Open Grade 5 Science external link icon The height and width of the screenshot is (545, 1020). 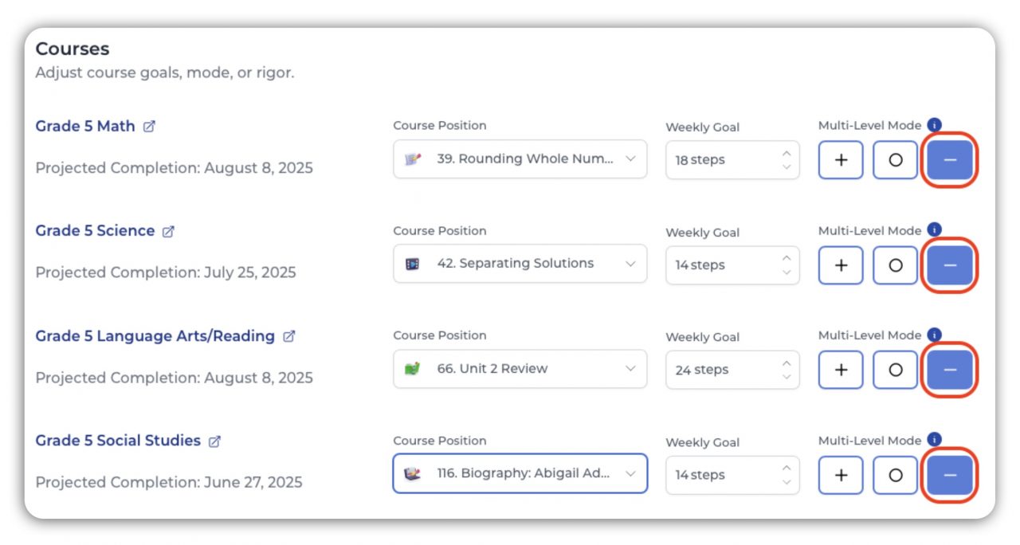(x=168, y=232)
